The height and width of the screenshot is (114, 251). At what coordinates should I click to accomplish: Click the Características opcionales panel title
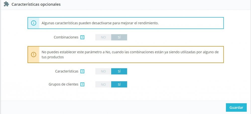coord(36,5)
